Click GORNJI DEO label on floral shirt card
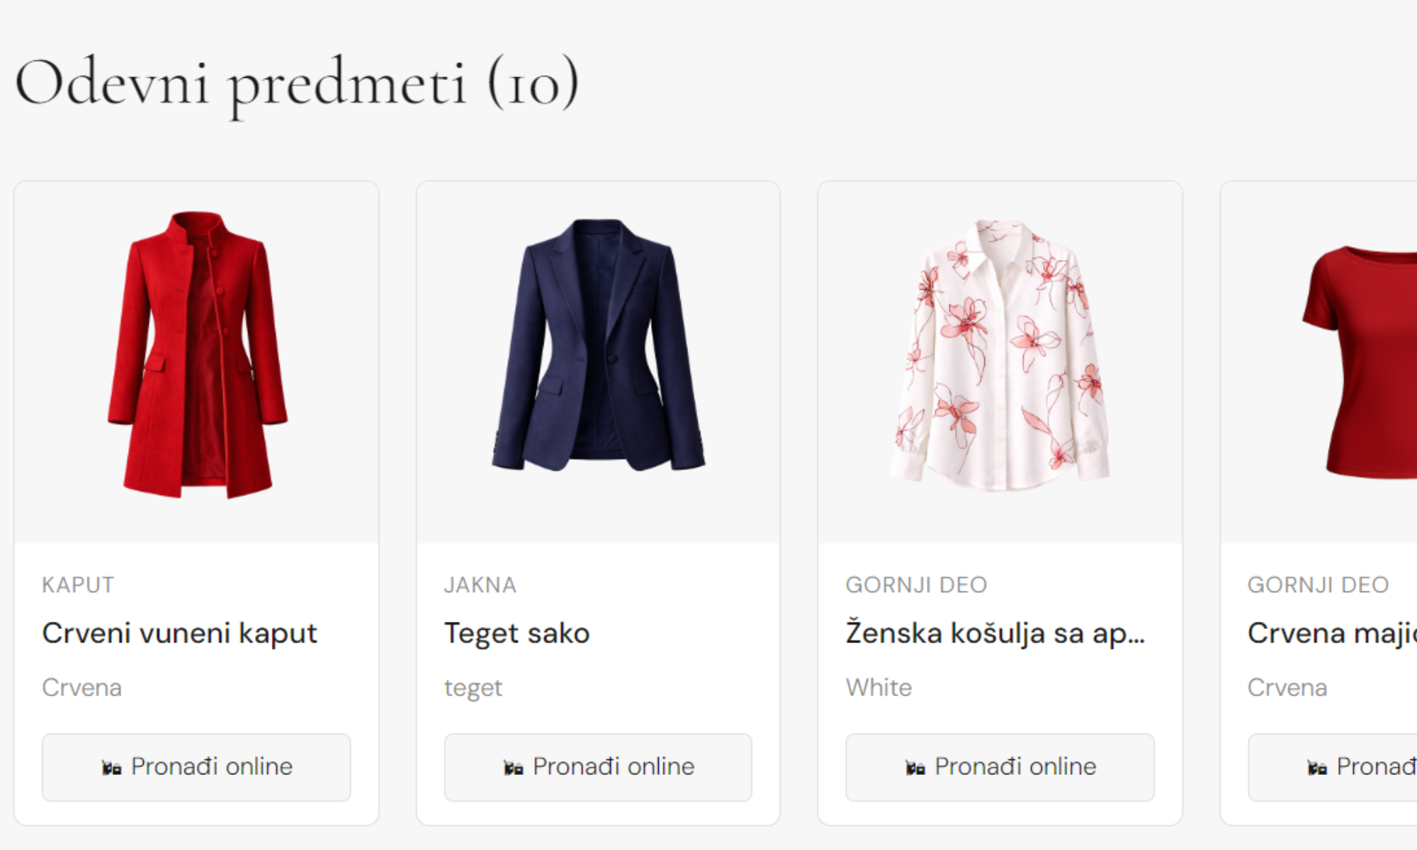This screenshot has height=850, width=1417. tap(916, 585)
